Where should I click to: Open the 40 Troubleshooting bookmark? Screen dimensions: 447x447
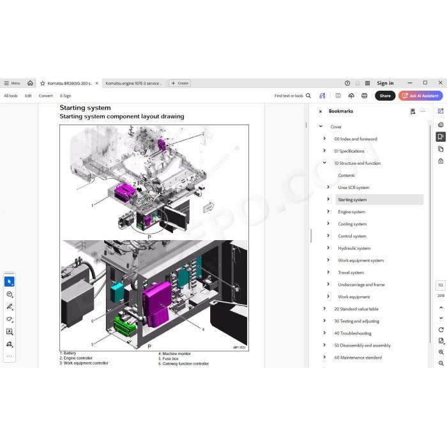coord(352,333)
